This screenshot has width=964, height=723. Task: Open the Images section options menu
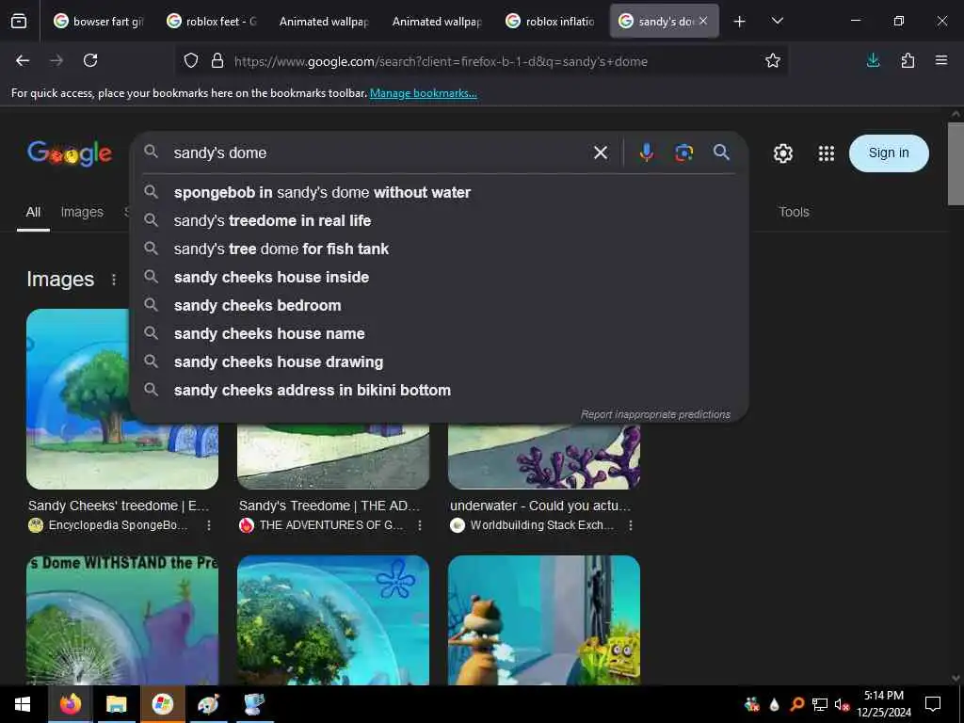(114, 280)
